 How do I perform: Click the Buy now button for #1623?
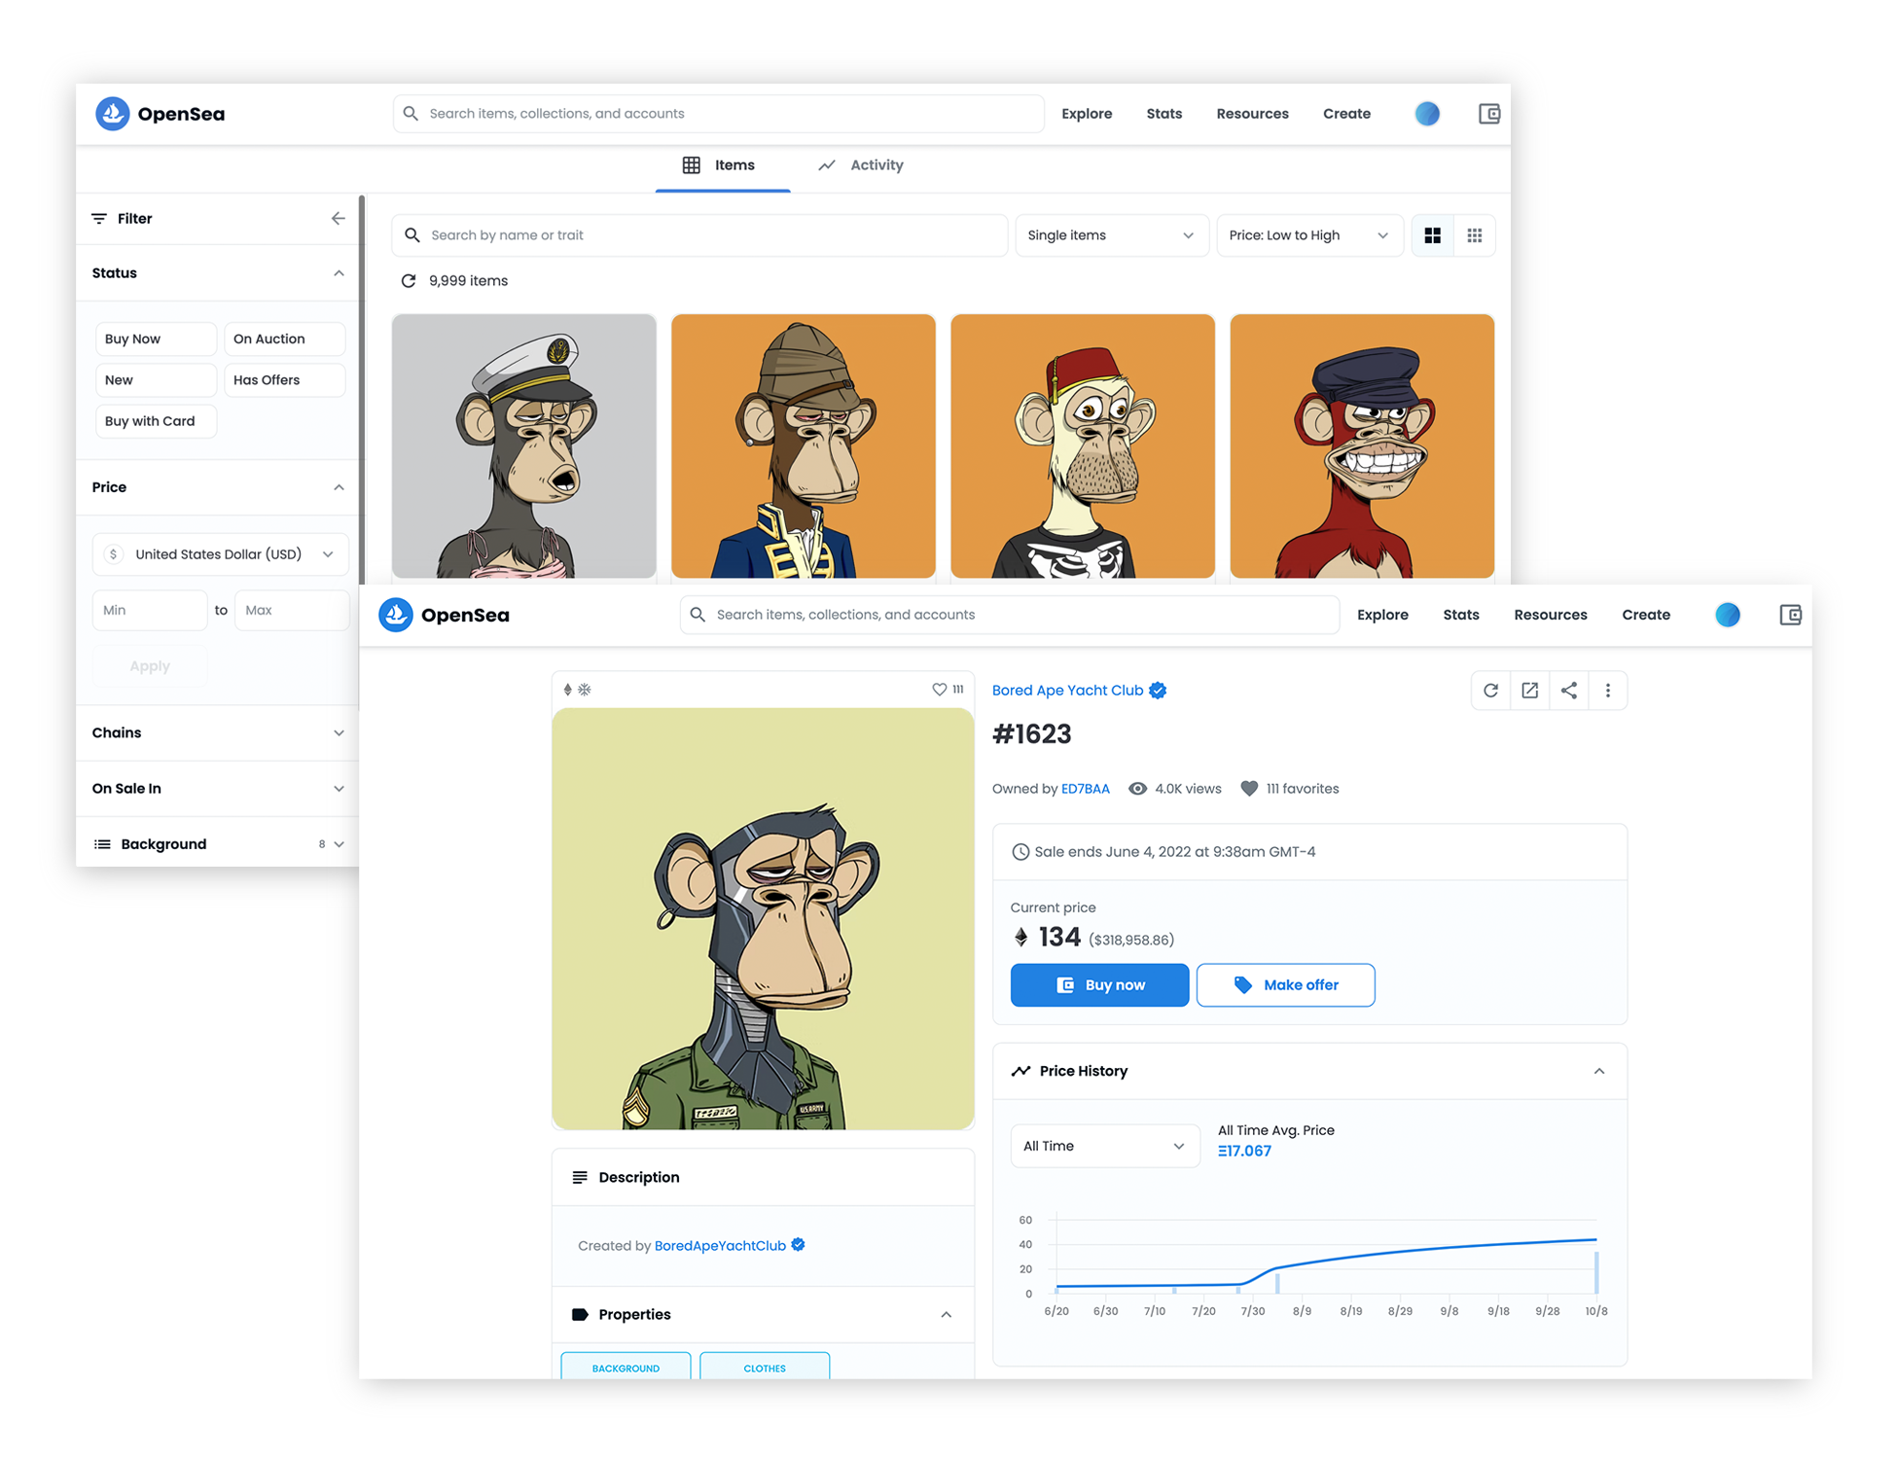[1098, 985]
